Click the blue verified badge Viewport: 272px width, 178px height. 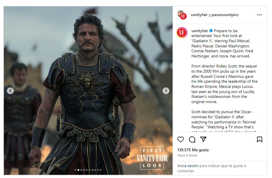[211, 31]
